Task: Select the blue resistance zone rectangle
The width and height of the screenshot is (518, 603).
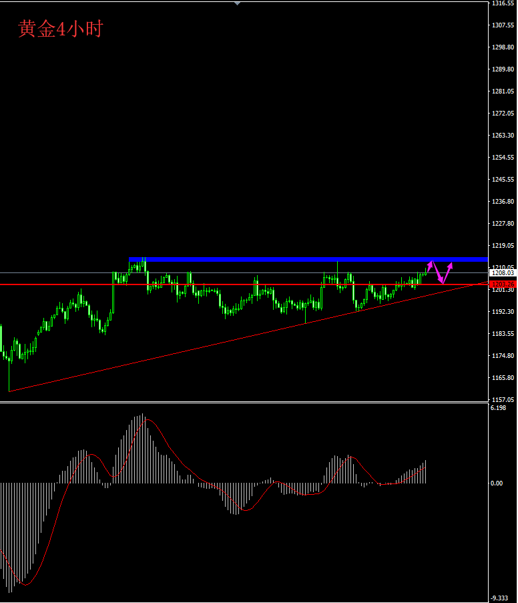Action: click(308, 260)
